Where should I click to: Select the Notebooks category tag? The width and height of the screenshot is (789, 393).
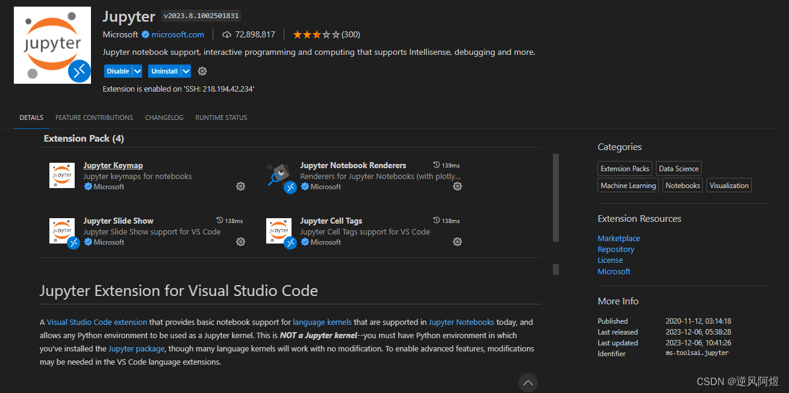click(683, 186)
